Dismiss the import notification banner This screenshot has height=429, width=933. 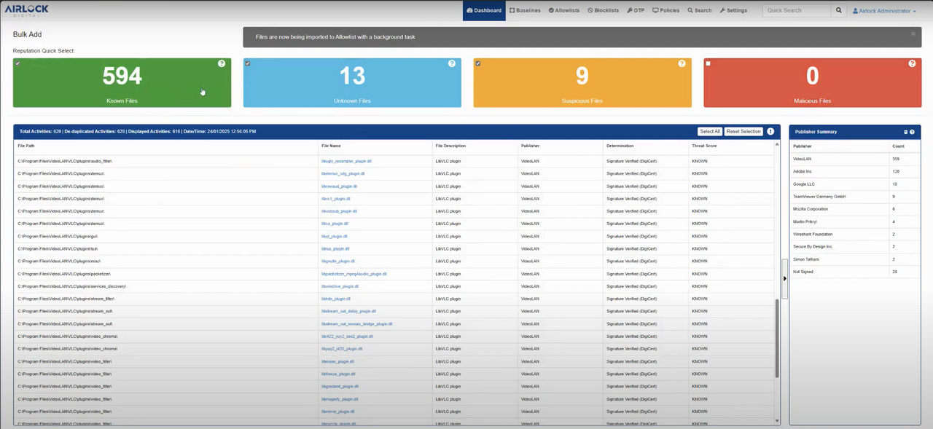pos(913,34)
